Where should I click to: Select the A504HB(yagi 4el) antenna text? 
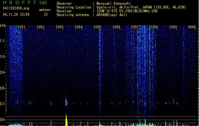(112, 15)
